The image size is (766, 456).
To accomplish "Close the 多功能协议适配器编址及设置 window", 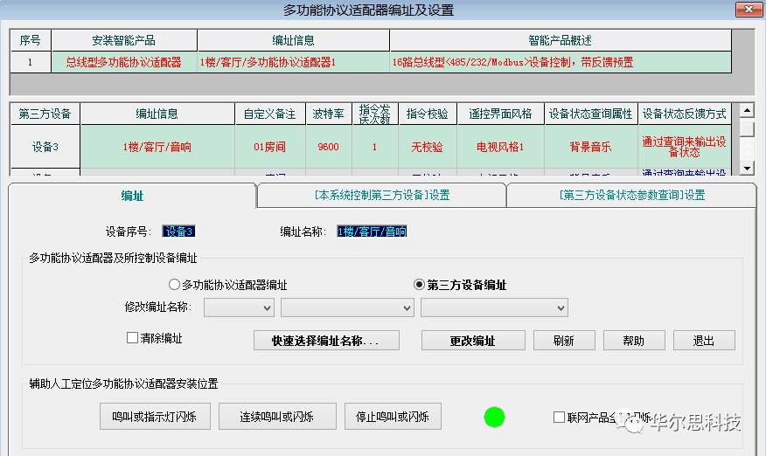I will pyautogui.click(x=746, y=10).
